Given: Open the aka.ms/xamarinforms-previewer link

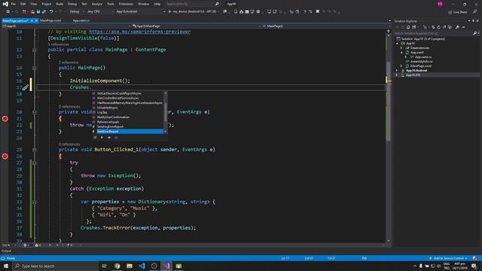Looking at the screenshot, I should pos(139,32).
